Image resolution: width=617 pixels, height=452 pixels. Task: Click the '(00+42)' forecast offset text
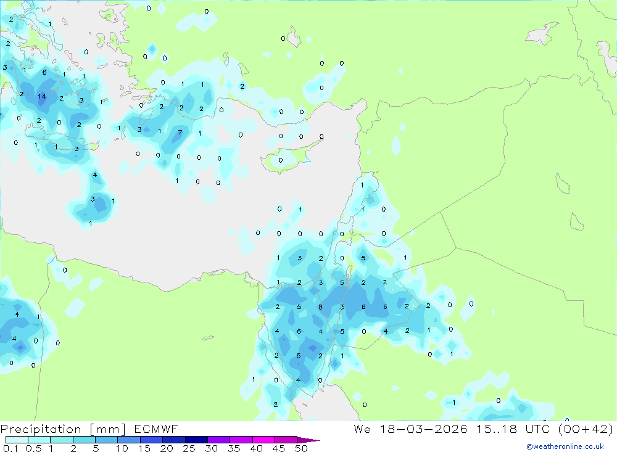point(586,429)
